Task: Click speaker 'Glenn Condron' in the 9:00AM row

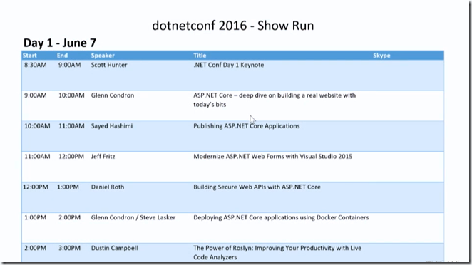Action: pyautogui.click(x=113, y=95)
